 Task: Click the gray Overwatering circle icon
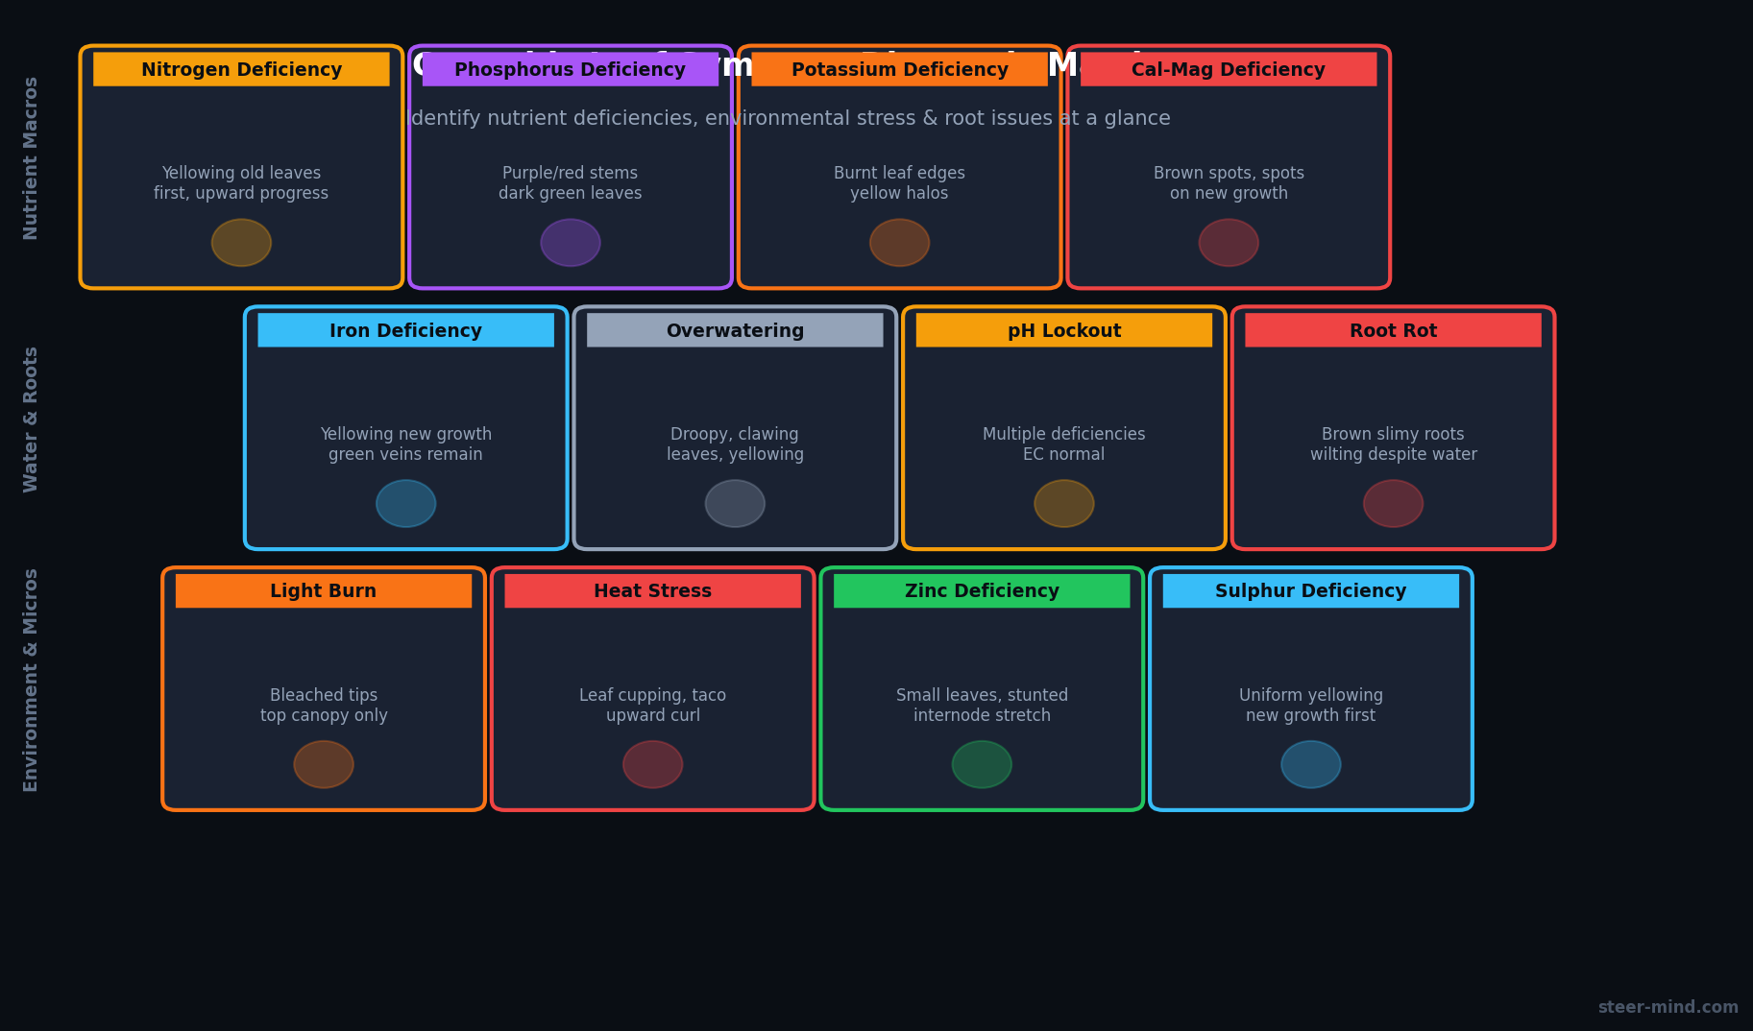coord(735,504)
